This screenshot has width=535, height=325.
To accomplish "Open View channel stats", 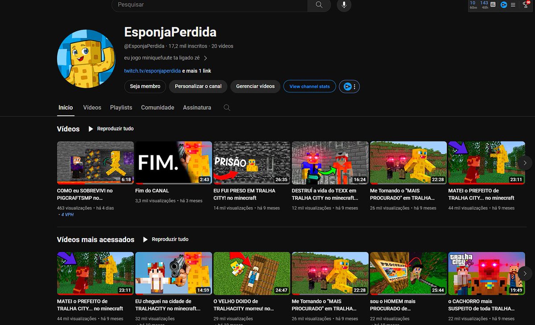I will click(x=309, y=86).
